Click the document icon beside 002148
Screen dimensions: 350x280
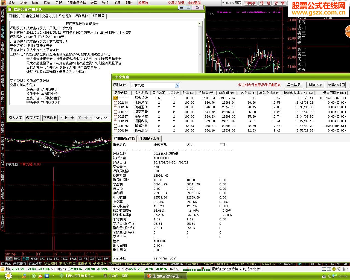coord(115,103)
